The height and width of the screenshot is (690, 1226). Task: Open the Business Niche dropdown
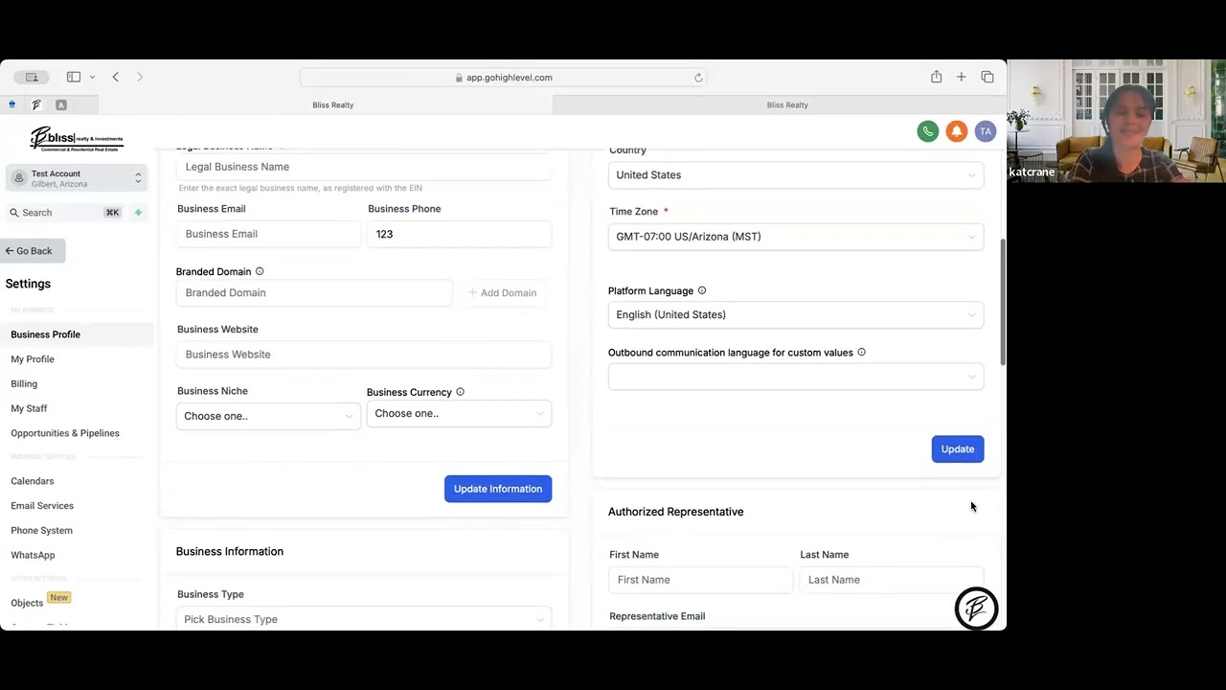[x=268, y=416]
